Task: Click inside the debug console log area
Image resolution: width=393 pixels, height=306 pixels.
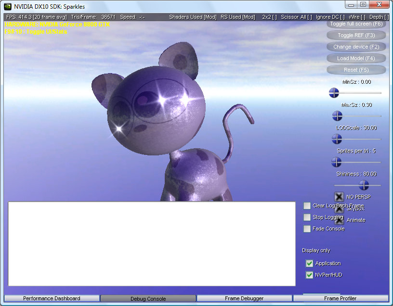Action: 152,243
